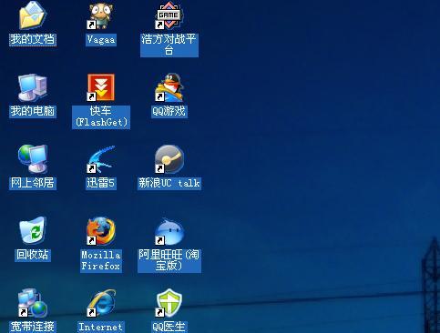440x333 pixels.
Task: Click the Internet Explorer shortcut icon
Action: [x=101, y=303]
